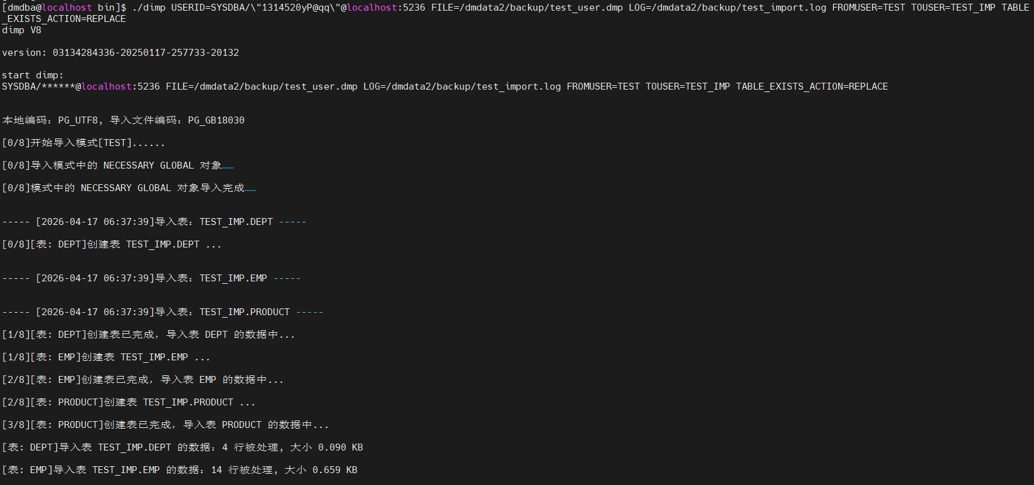Click timestamped line '导入表: TEST_IMP.PRODUCT'
Image resolution: width=1034 pixels, height=485 pixels.
coord(163,312)
